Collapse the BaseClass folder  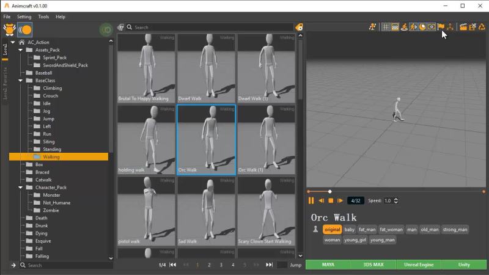(x=20, y=81)
